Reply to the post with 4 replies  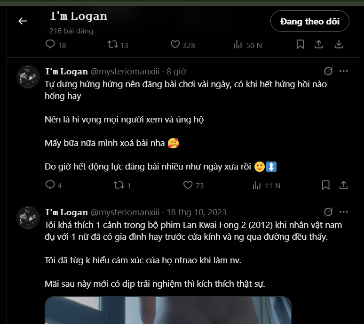[x=50, y=185]
